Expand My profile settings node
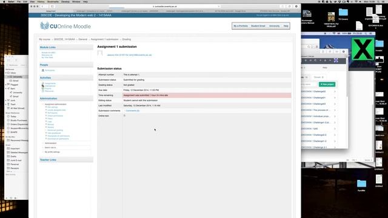The width and height of the screenshot is (388, 218). tap(43, 152)
